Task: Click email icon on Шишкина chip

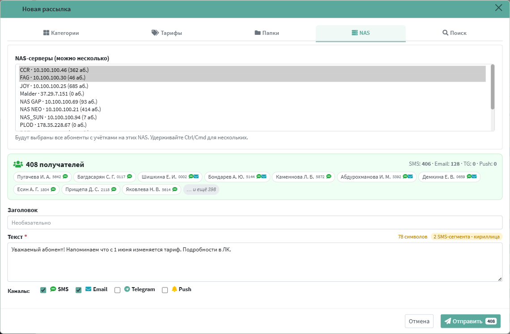Action: (196, 176)
